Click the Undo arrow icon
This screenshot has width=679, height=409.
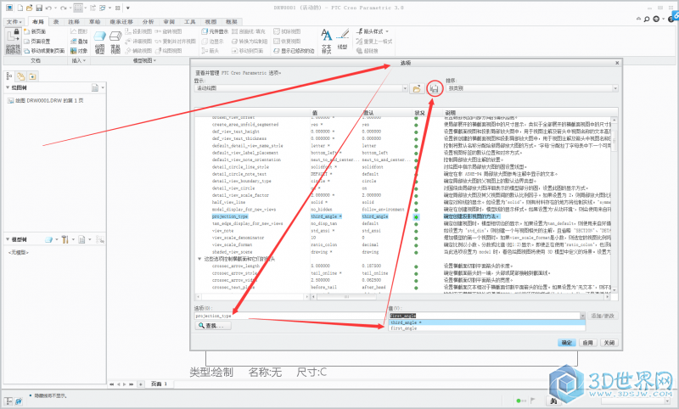[x=48, y=8]
